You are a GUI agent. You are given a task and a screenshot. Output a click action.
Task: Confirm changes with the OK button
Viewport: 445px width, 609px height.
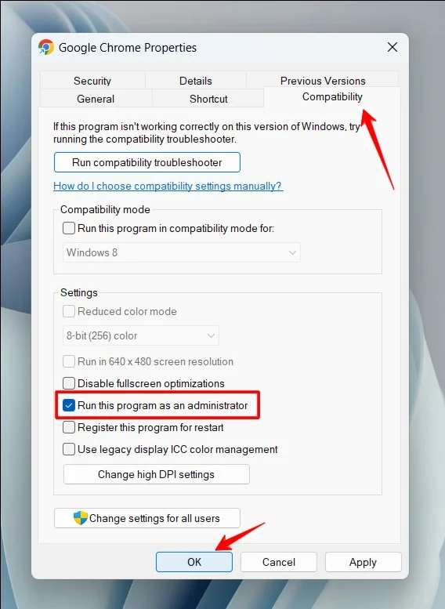coord(194,562)
